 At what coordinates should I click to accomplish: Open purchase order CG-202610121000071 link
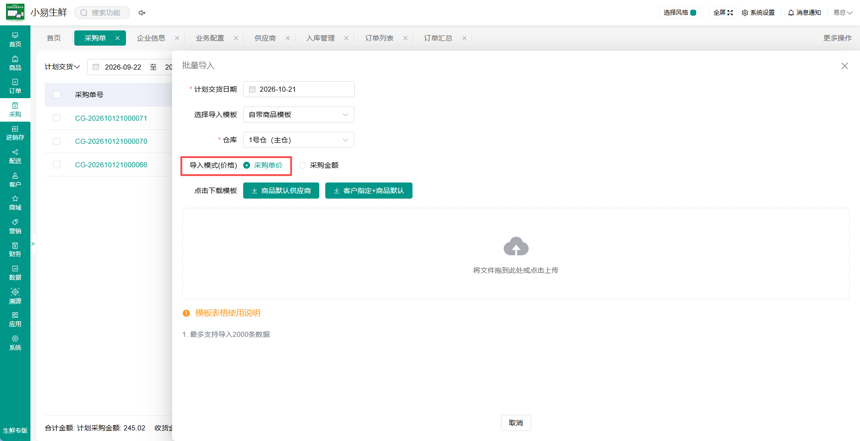tap(111, 118)
